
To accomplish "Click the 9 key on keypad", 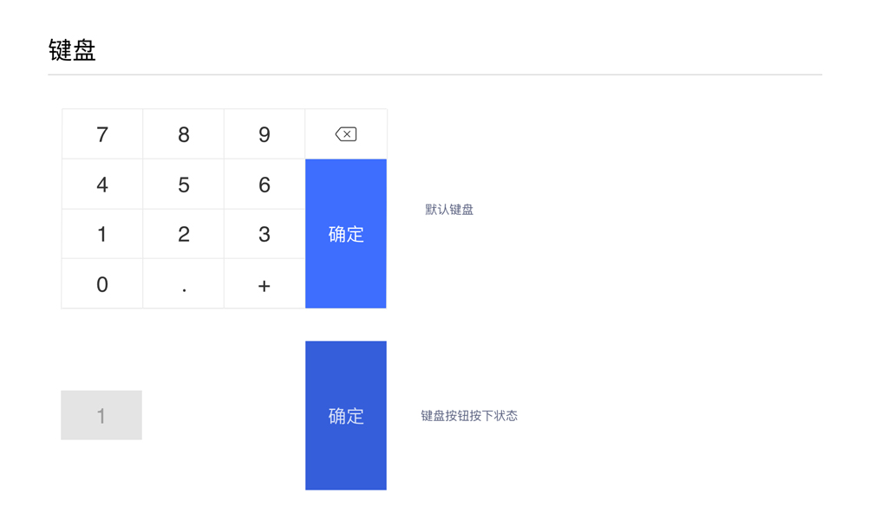I will tap(264, 134).
